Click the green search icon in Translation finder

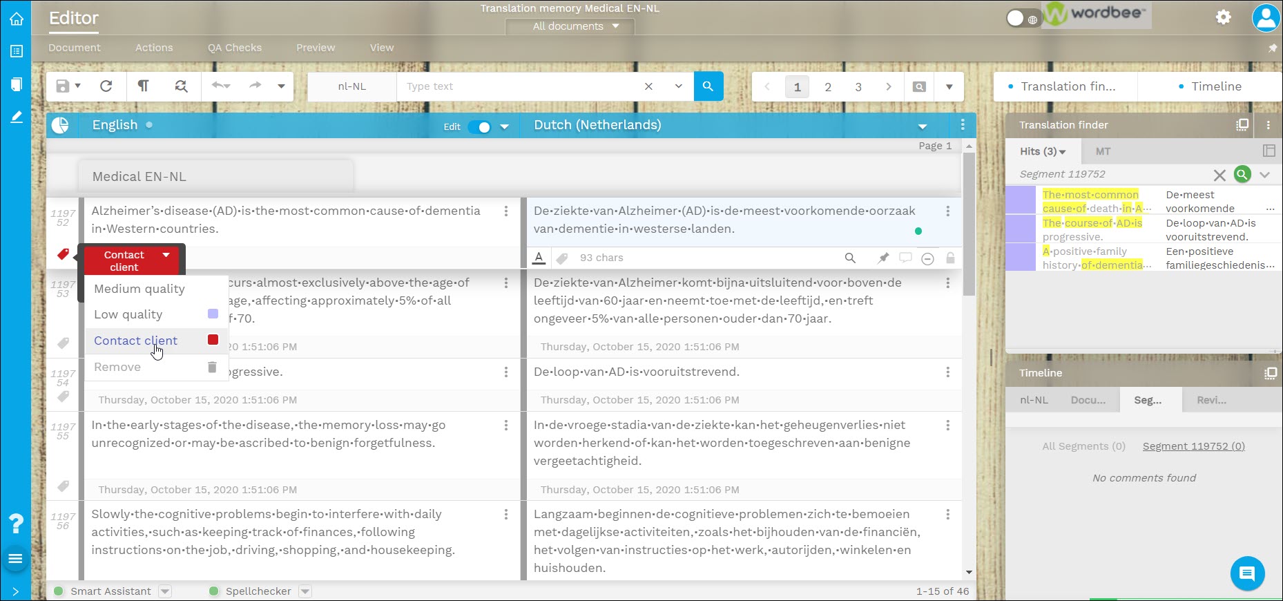click(x=1242, y=174)
